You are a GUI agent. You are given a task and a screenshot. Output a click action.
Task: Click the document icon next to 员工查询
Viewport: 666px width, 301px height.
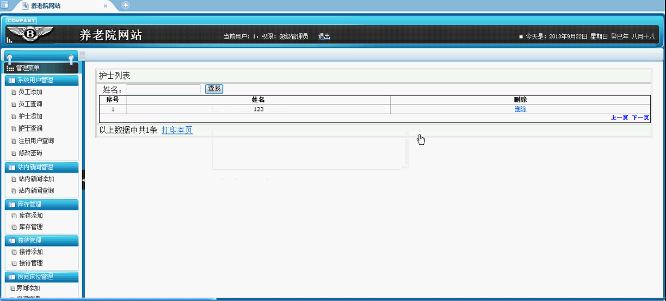pos(14,104)
